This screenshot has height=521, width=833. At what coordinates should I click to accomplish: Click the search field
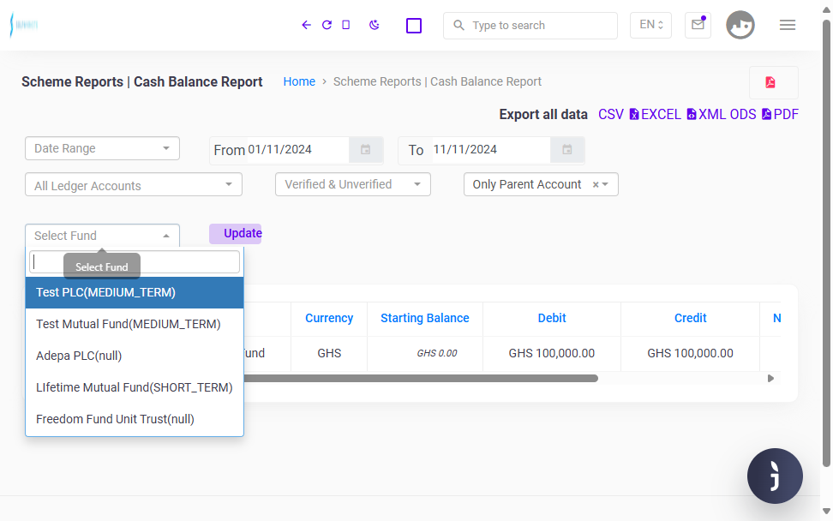tap(530, 26)
